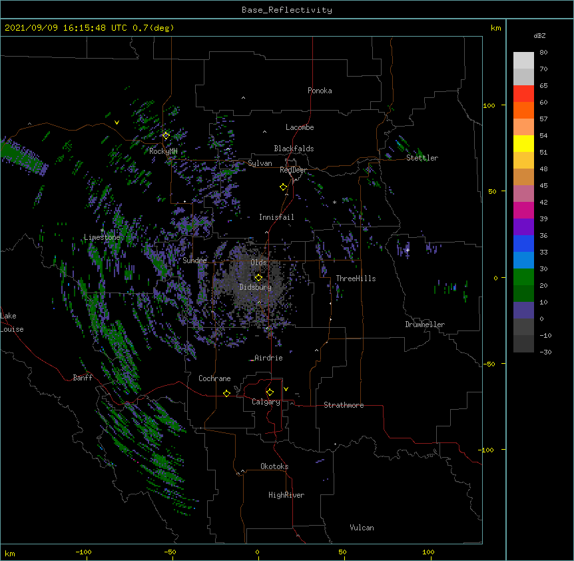This screenshot has height=561, width=574.
Task: Click the yellow V marker northwest of RockyMH
Action: 117,123
